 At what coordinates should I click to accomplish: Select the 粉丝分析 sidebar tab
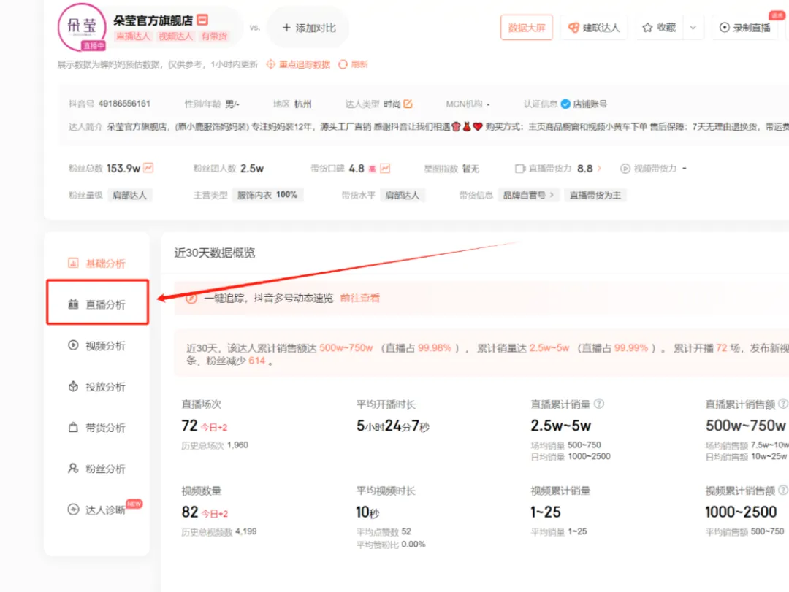pos(96,469)
